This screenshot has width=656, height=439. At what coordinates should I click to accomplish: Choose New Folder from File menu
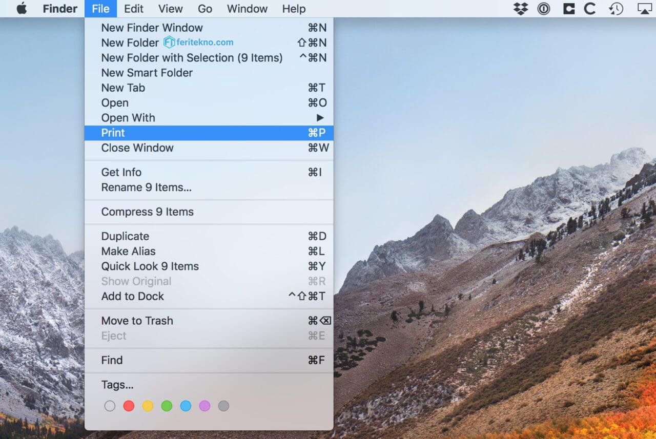click(x=209, y=43)
